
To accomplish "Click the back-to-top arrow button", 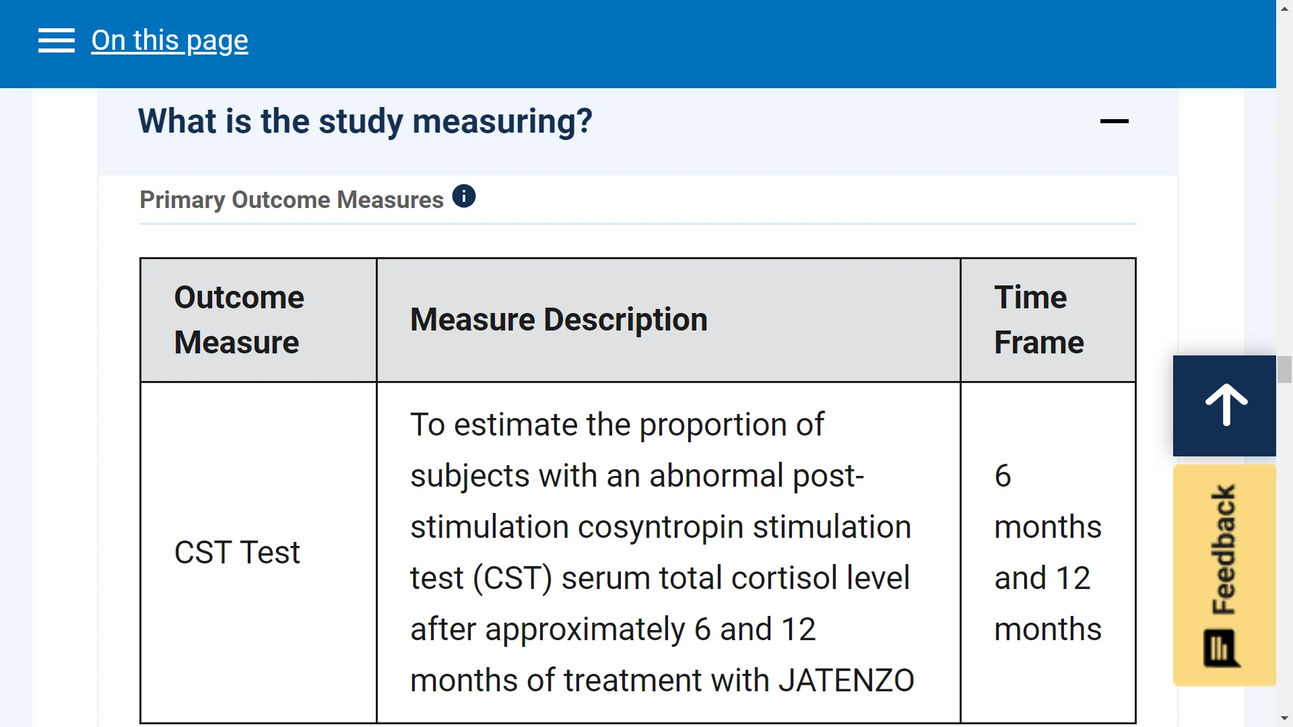I will (x=1224, y=406).
